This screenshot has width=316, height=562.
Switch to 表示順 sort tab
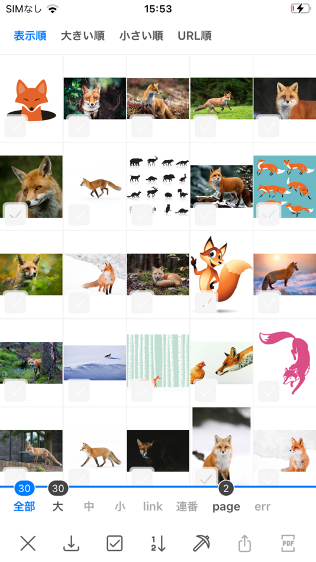[x=30, y=36]
